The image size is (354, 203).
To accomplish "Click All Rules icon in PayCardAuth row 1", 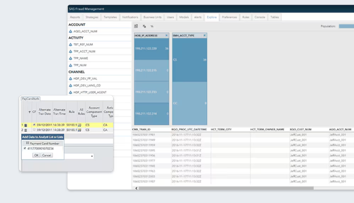I will click(x=79, y=125).
